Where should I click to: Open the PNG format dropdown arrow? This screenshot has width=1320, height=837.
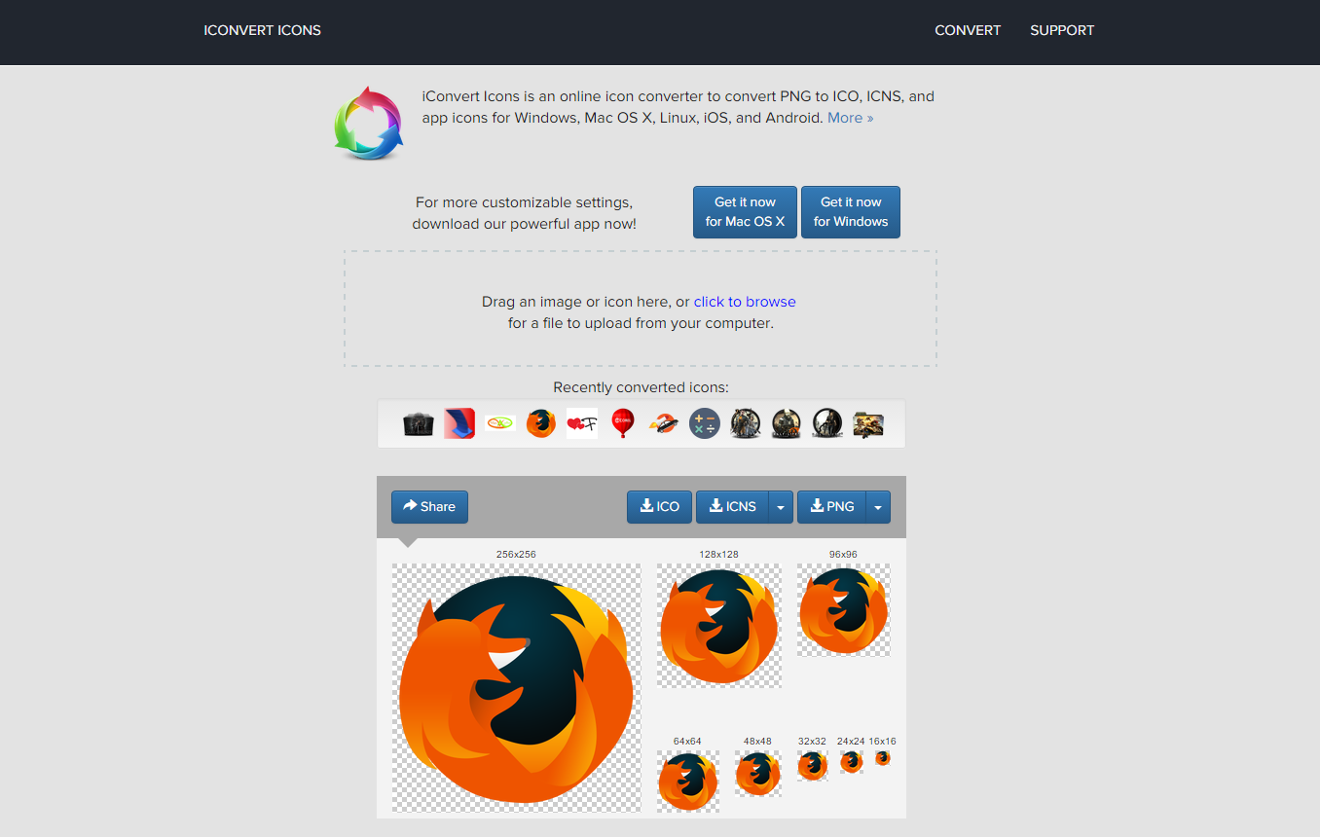(x=878, y=506)
